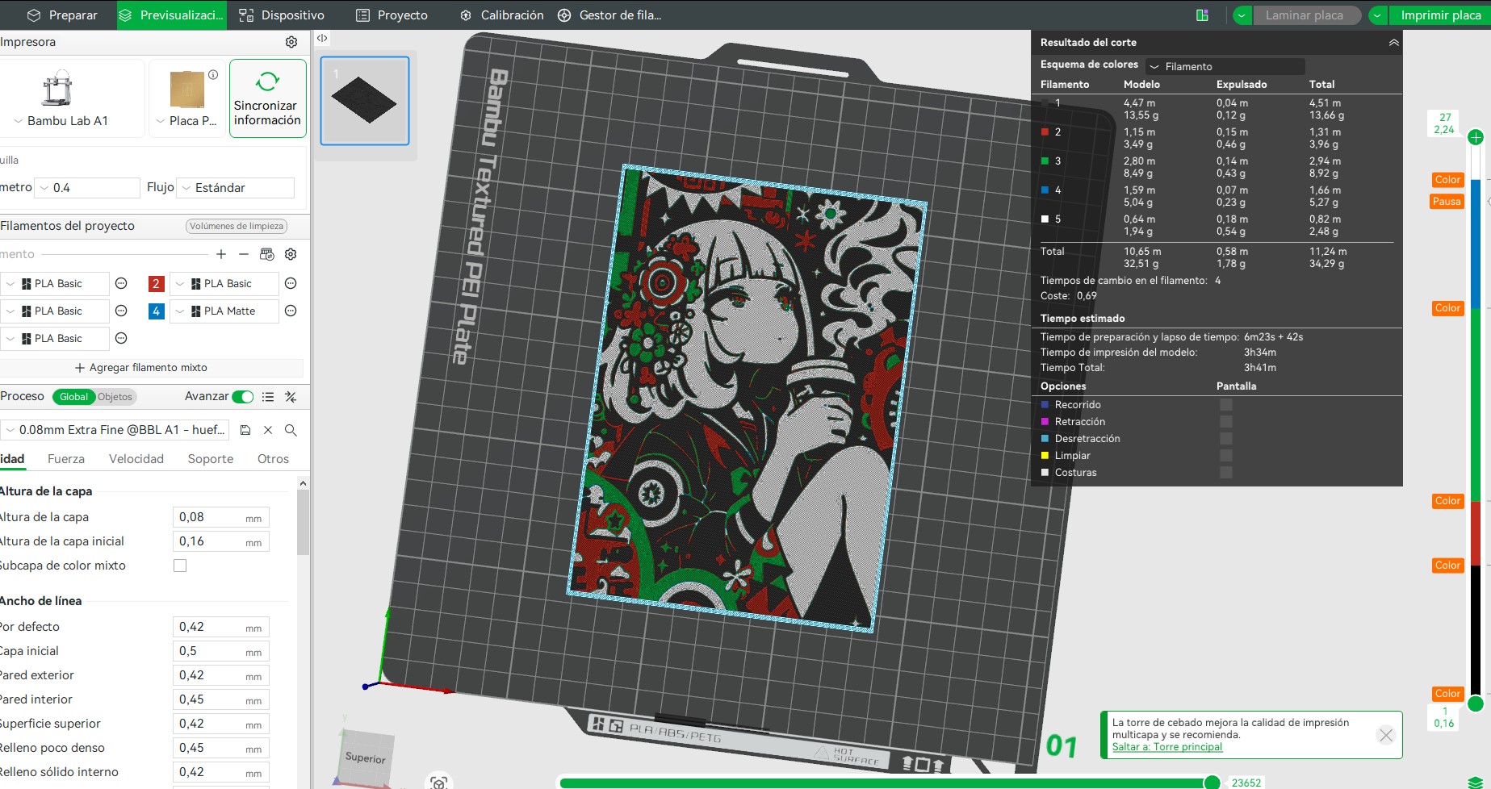
Task: Switch to Preparar tab
Action: [62, 15]
